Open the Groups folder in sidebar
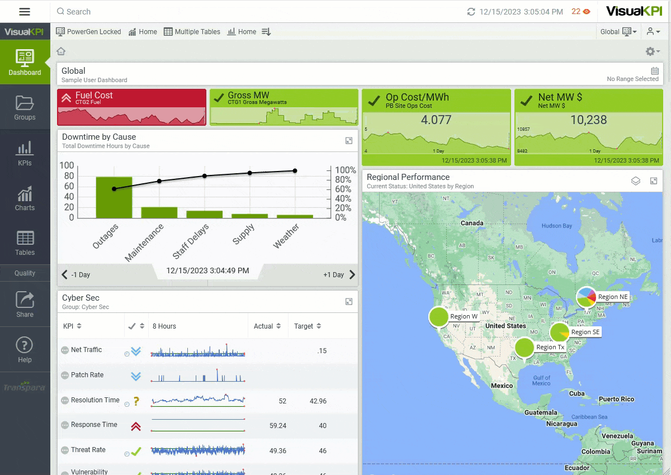The width and height of the screenshot is (671, 475). 25,108
